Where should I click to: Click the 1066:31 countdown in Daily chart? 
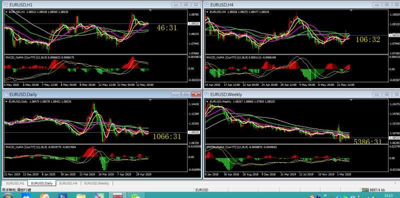point(167,137)
